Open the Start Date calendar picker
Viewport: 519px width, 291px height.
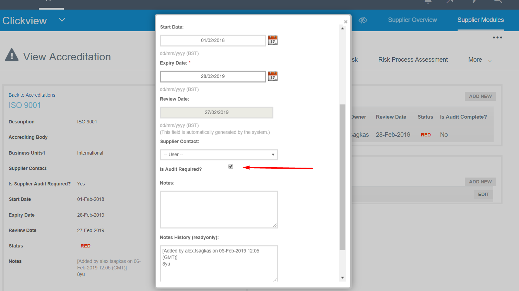pyautogui.click(x=272, y=40)
